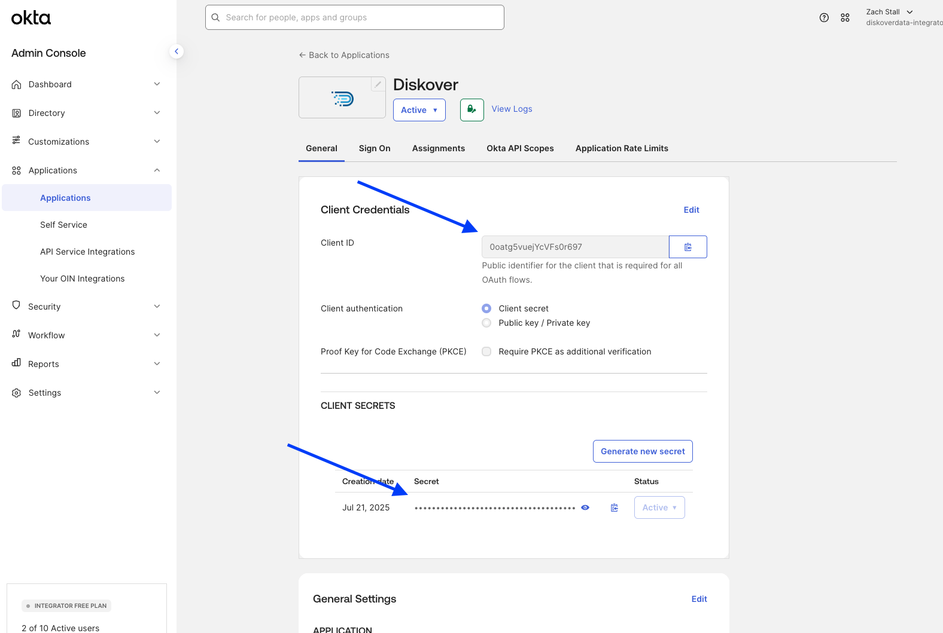943x633 pixels.
Task: Open the app Active status dropdown
Action: [x=419, y=110]
